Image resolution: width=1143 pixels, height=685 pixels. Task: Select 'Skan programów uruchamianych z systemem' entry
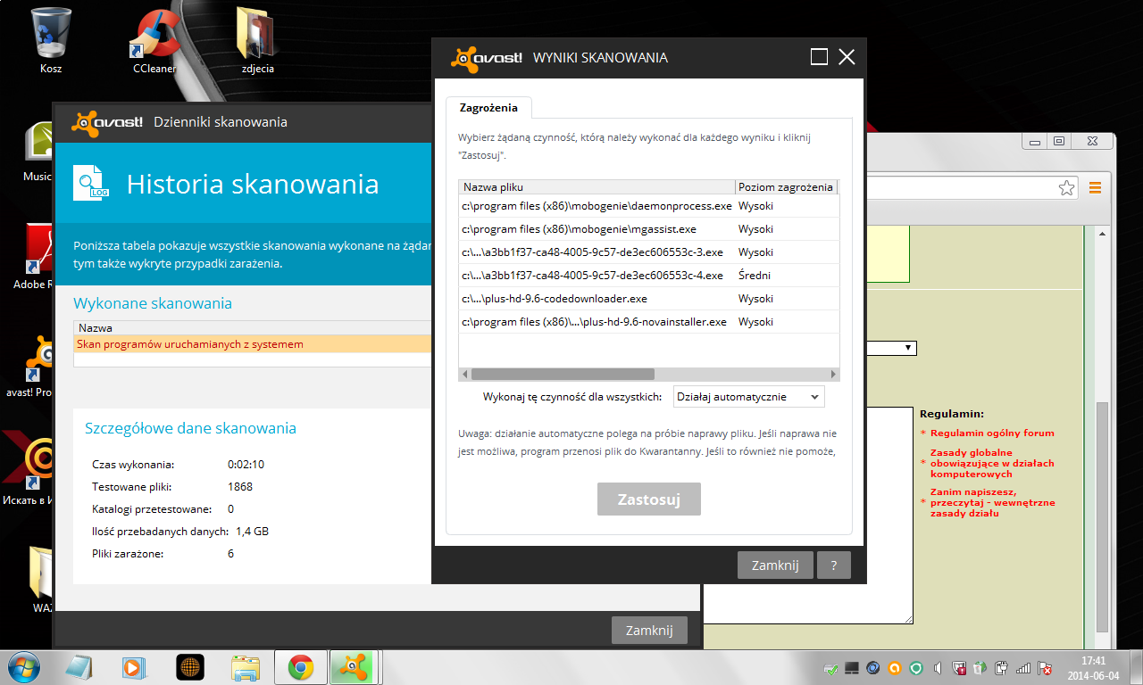(x=253, y=344)
